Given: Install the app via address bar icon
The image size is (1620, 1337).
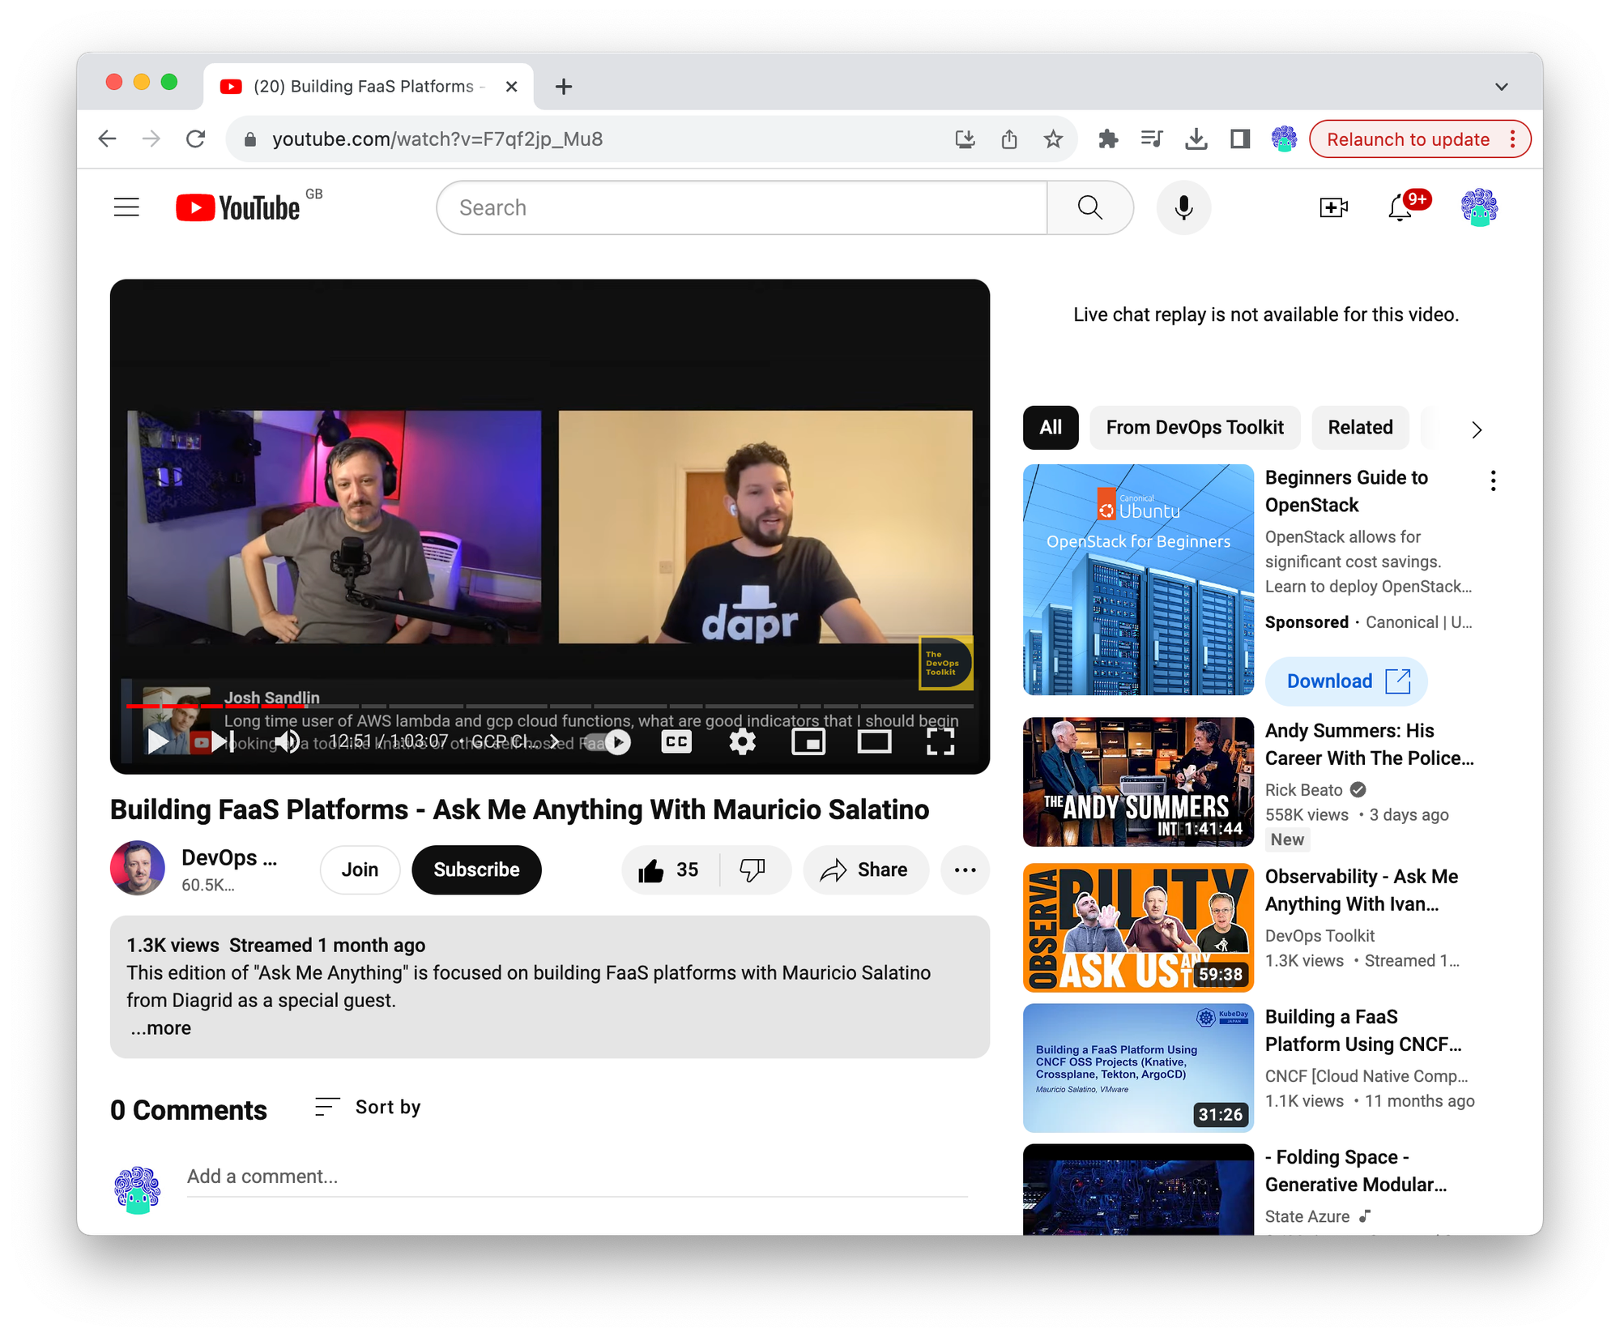Looking at the screenshot, I should [x=965, y=139].
